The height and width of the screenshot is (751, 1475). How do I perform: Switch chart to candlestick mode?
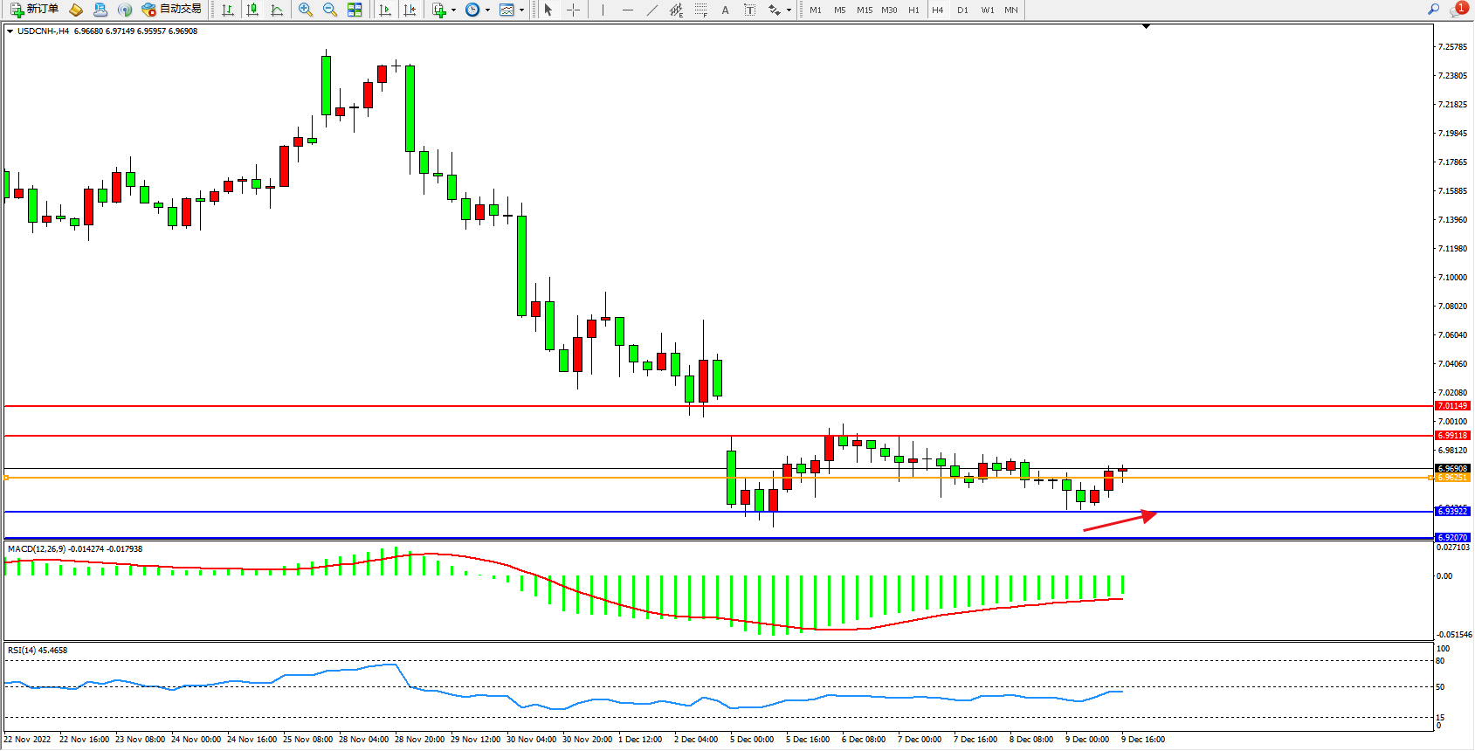252,10
